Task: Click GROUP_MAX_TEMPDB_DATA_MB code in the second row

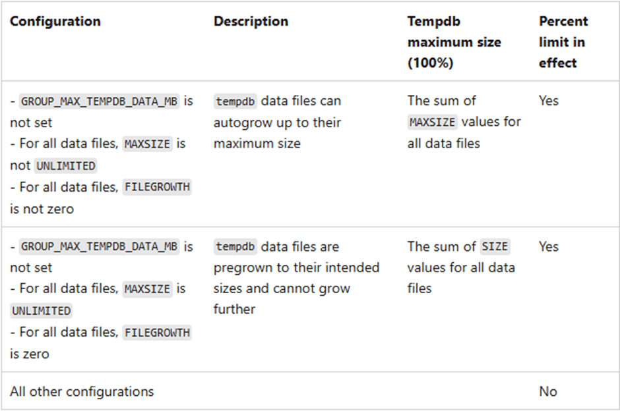Action: [100, 248]
